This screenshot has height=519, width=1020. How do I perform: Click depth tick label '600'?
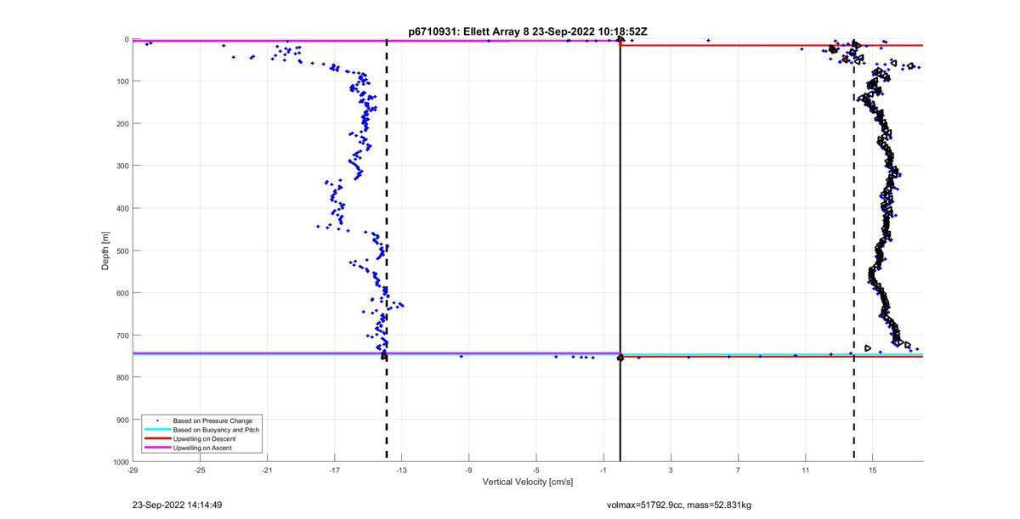tap(122, 293)
